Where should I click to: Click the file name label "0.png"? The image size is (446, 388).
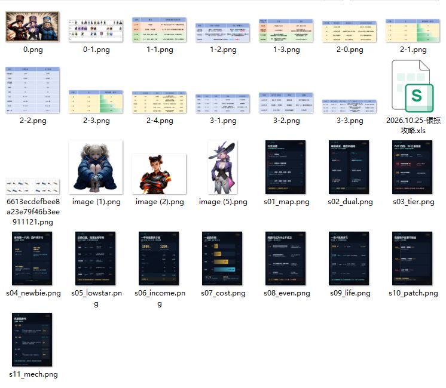point(33,50)
